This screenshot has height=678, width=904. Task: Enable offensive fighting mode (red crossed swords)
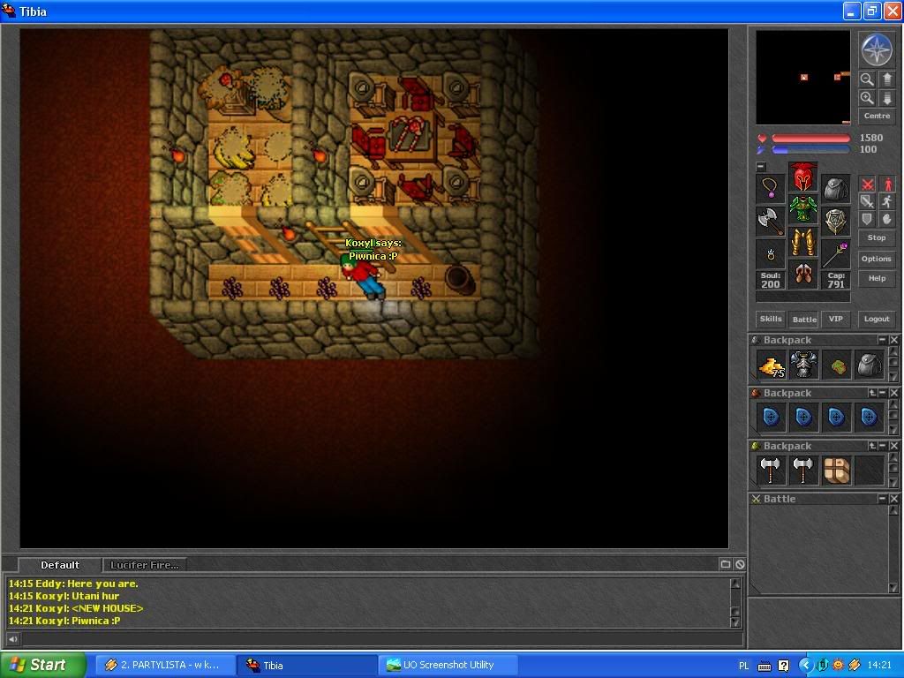(x=867, y=184)
